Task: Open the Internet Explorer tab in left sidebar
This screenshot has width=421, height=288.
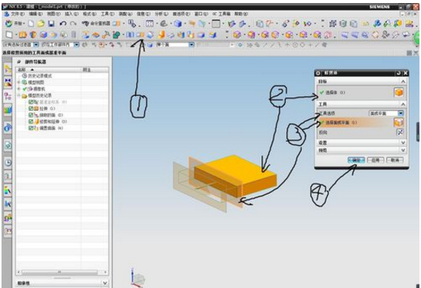Action: click(x=8, y=128)
